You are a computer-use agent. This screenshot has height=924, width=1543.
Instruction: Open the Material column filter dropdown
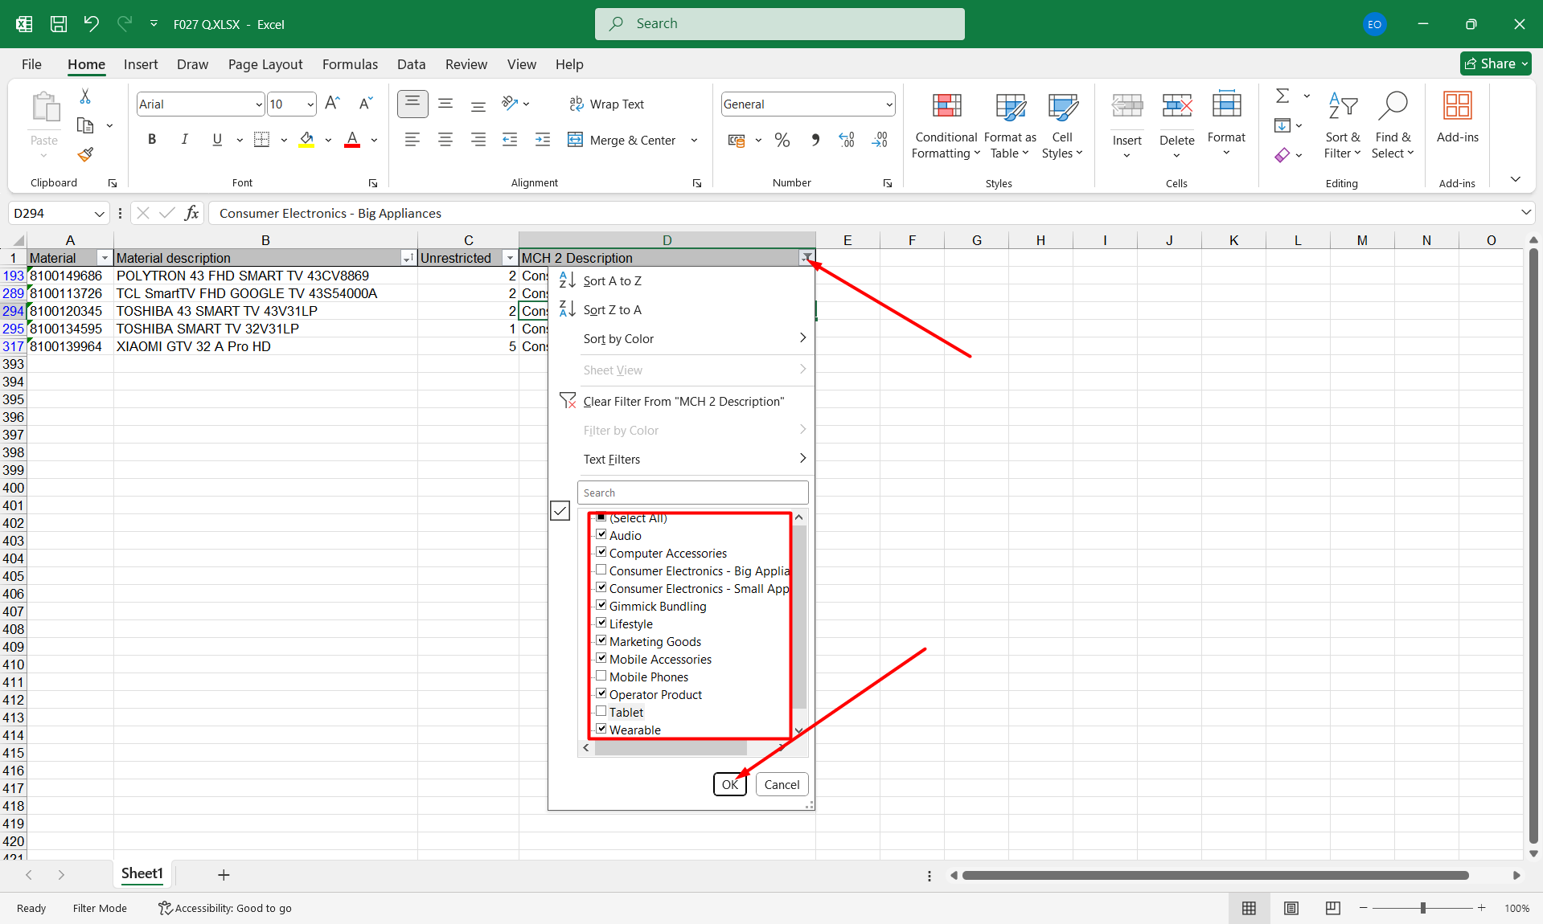point(104,258)
